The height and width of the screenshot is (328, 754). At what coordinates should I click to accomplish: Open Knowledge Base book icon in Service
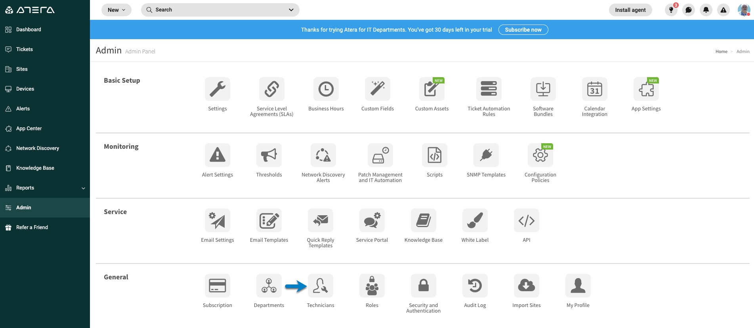pos(424,220)
